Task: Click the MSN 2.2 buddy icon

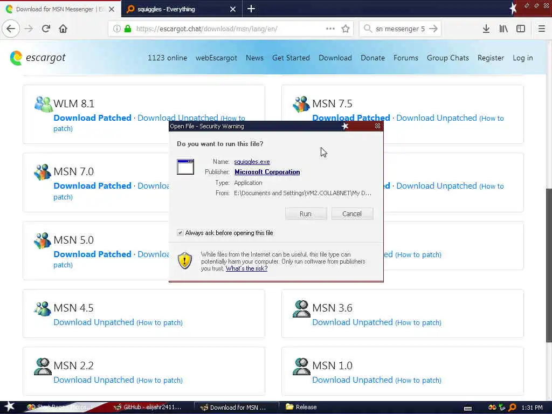Action: coord(43,366)
